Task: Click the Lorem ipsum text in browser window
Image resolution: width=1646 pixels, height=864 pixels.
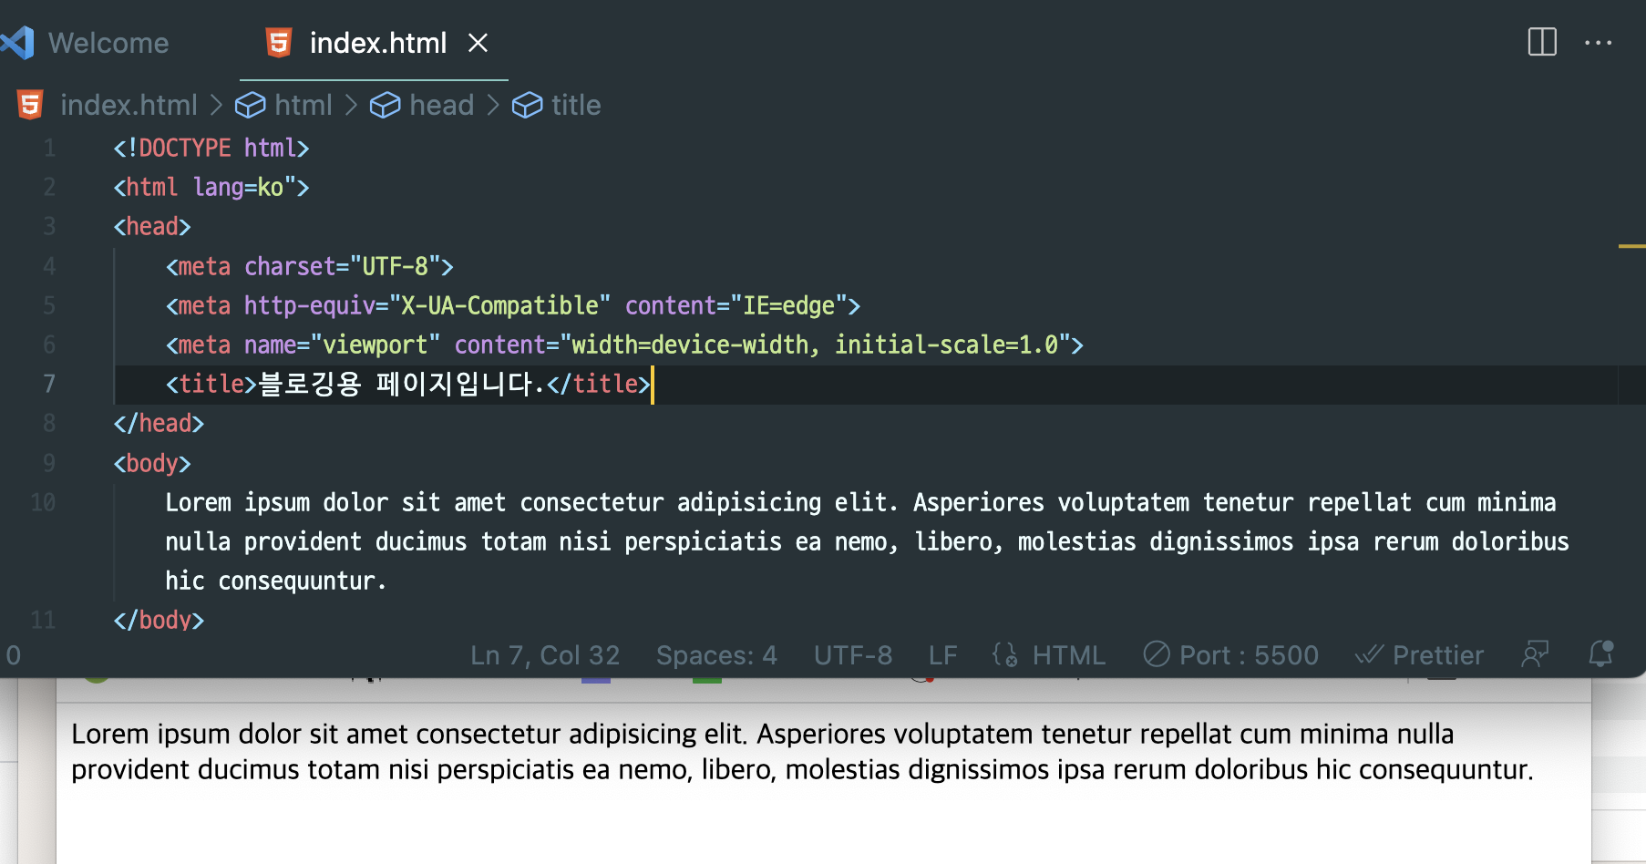Action: click(x=802, y=752)
